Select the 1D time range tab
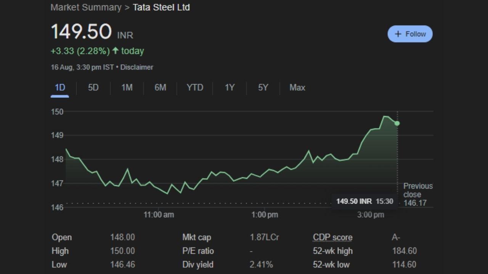Viewport: 488px width, 274px height. [60, 88]
